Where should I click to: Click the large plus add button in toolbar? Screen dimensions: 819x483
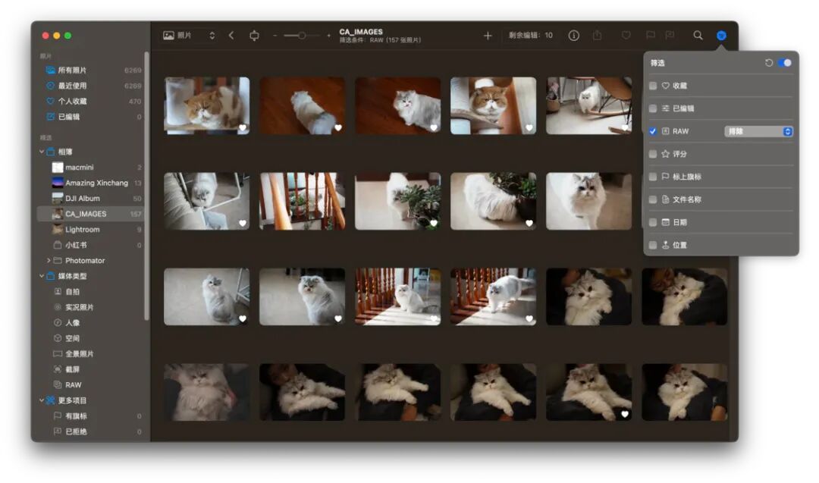(488, 36)
